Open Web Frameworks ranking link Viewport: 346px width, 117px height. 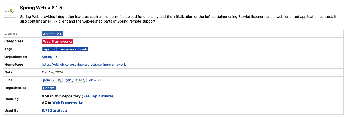click(x=67, y=102)
